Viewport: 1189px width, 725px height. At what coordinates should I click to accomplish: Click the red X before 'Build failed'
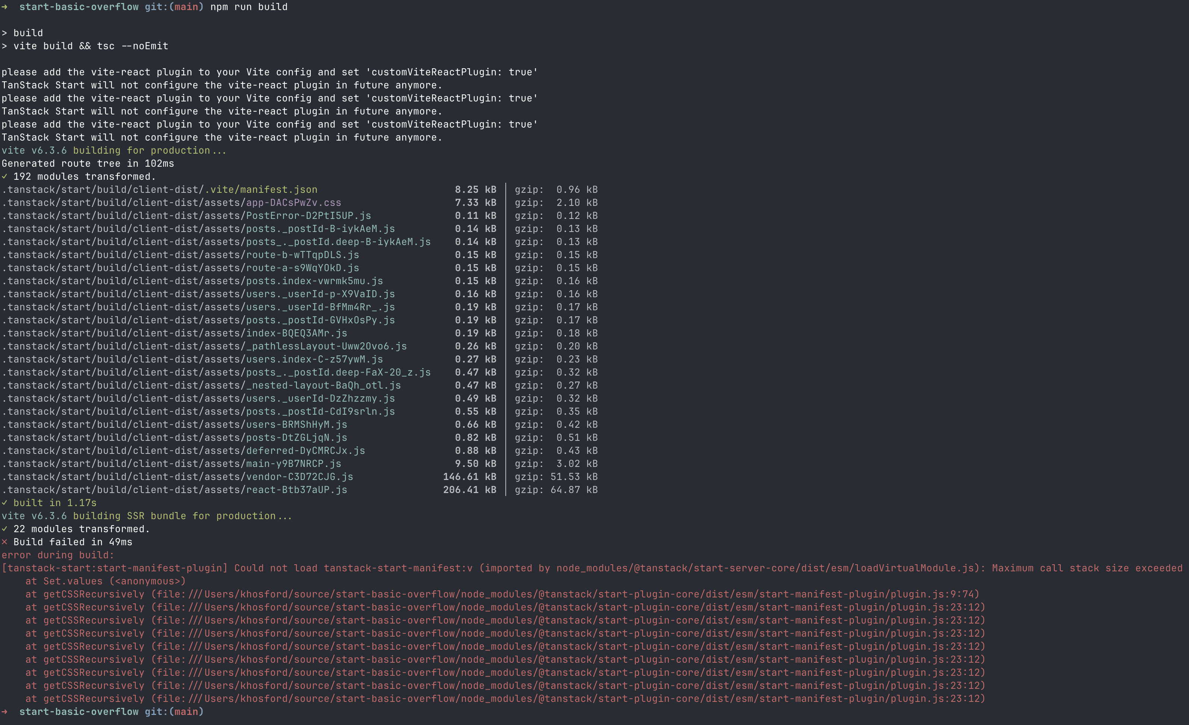point(4,542)
